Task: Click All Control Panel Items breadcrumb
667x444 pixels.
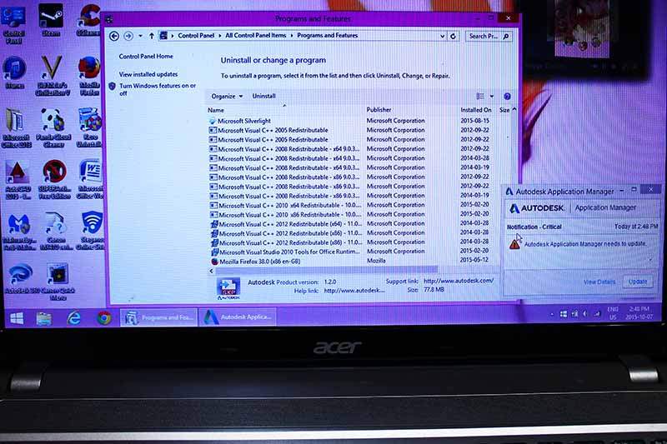Action: (256, 36)
